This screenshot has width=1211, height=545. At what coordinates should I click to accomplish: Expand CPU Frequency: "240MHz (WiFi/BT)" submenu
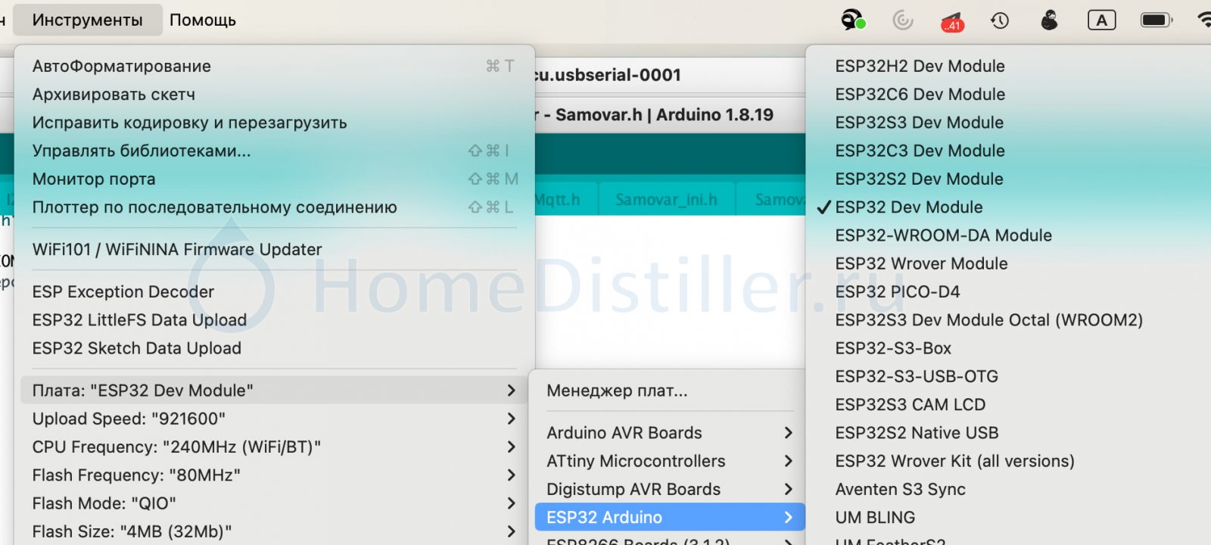point(274,447)
